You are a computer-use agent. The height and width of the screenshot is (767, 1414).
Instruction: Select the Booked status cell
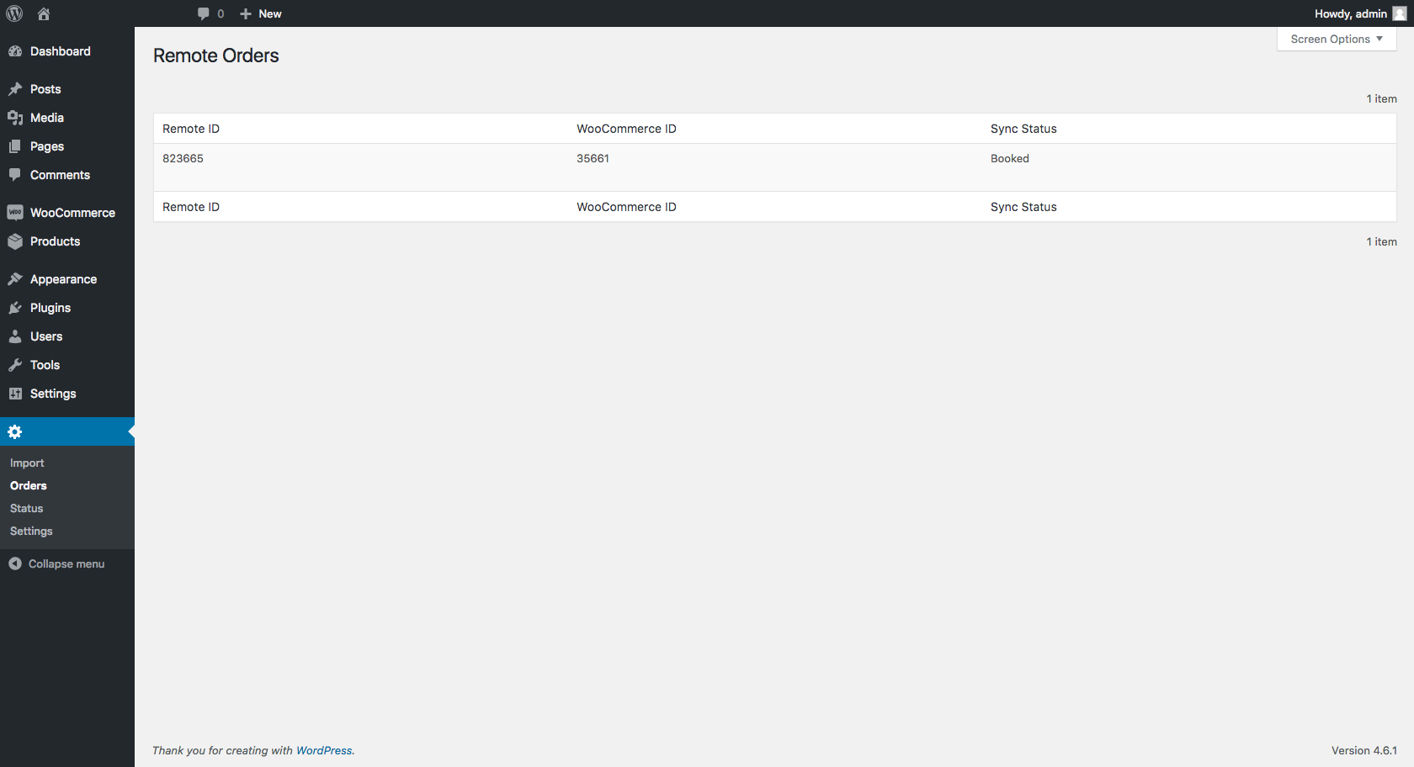coord(1010,158)
